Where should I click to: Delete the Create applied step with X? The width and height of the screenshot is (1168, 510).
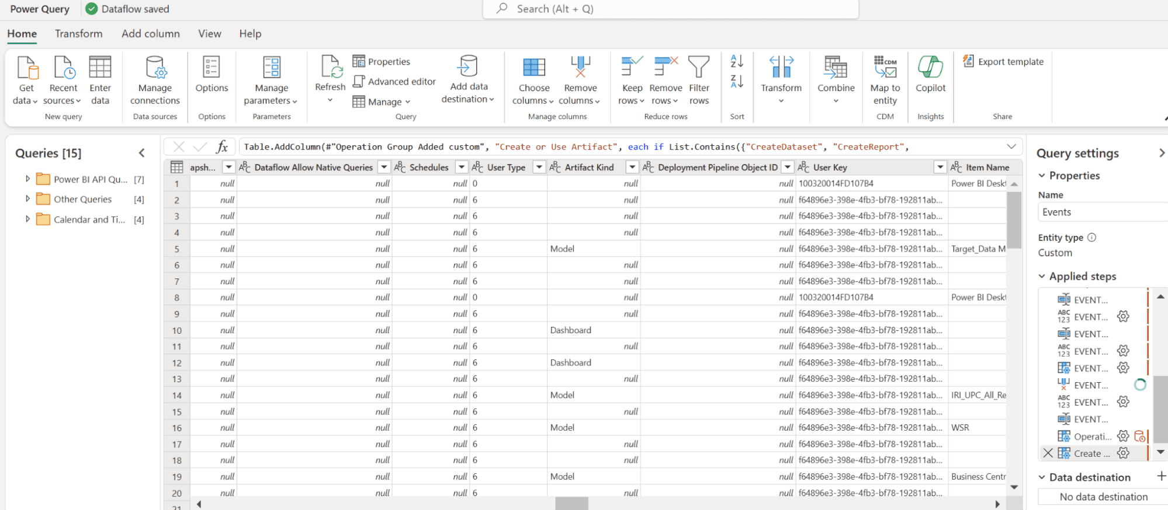pyautogui.click(x=1048, y=453)
